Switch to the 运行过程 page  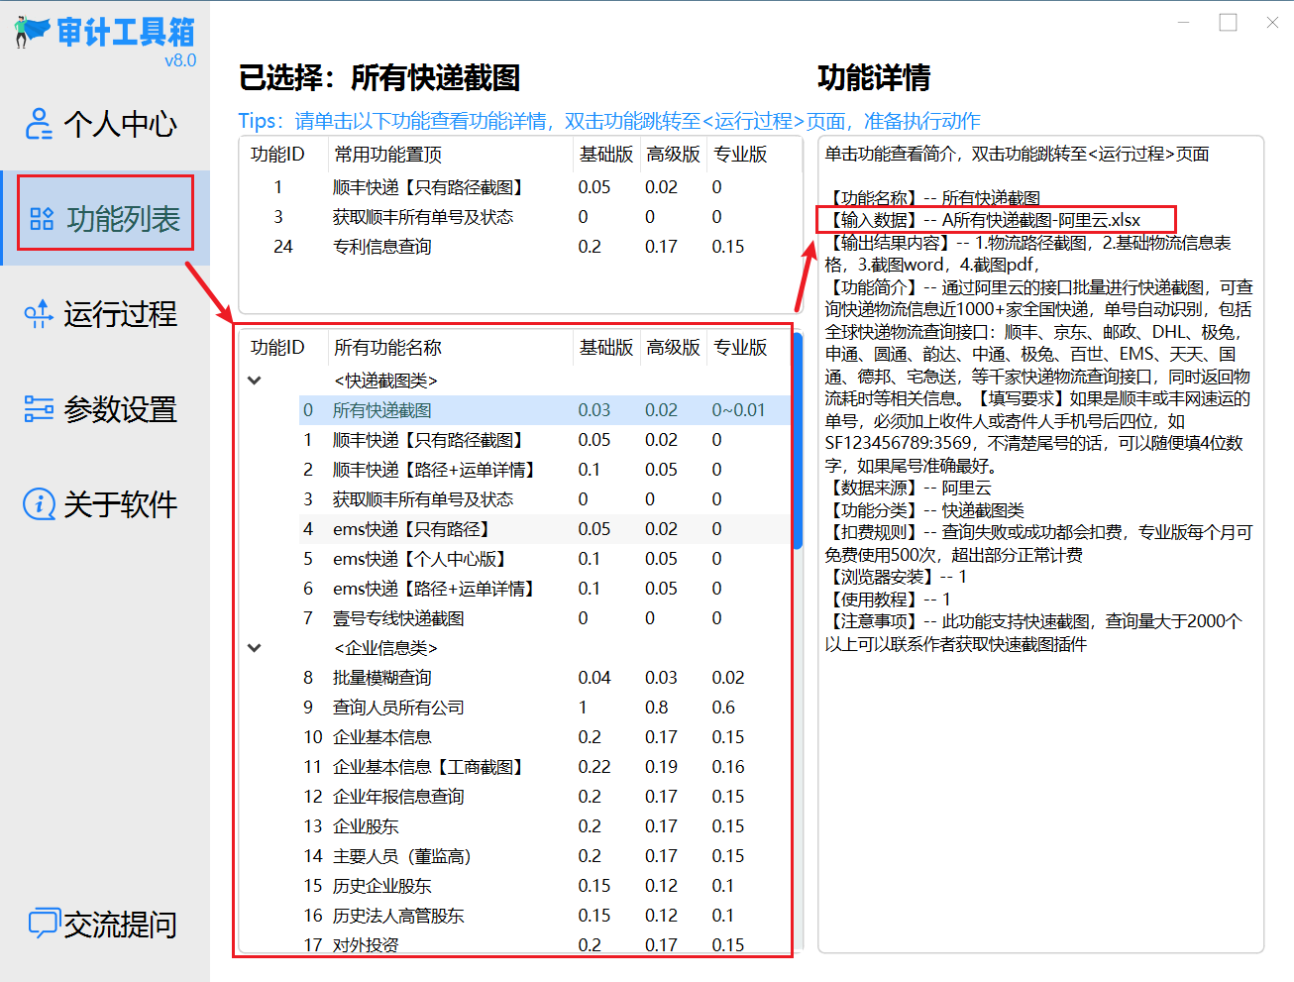click(107, 313)
